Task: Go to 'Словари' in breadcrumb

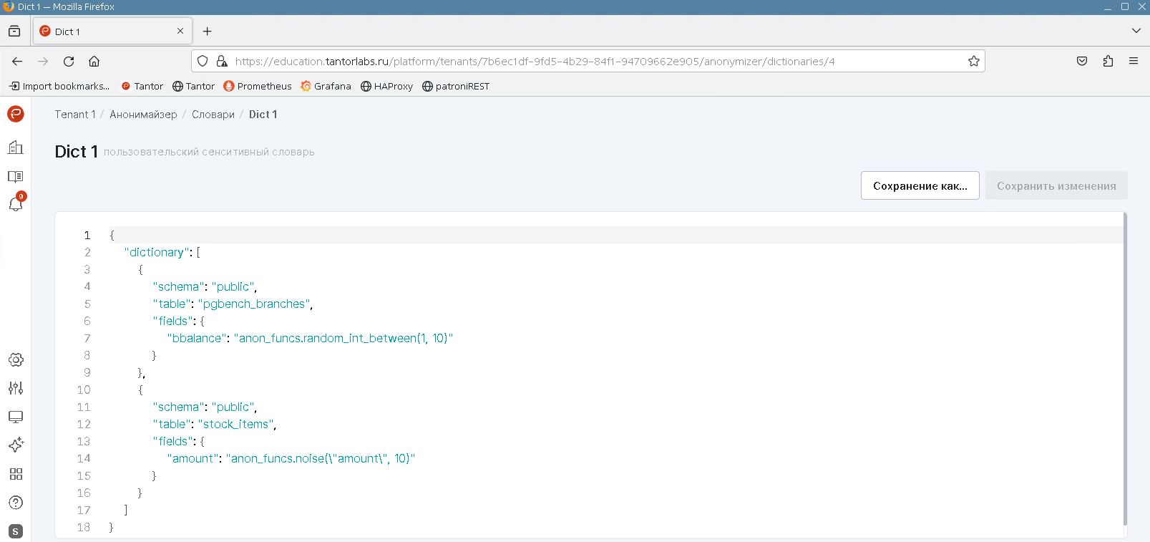Action: click(213, 115)
